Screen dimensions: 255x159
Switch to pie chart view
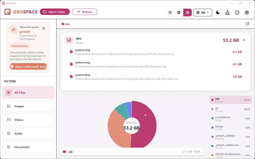[x=187, y=12]
